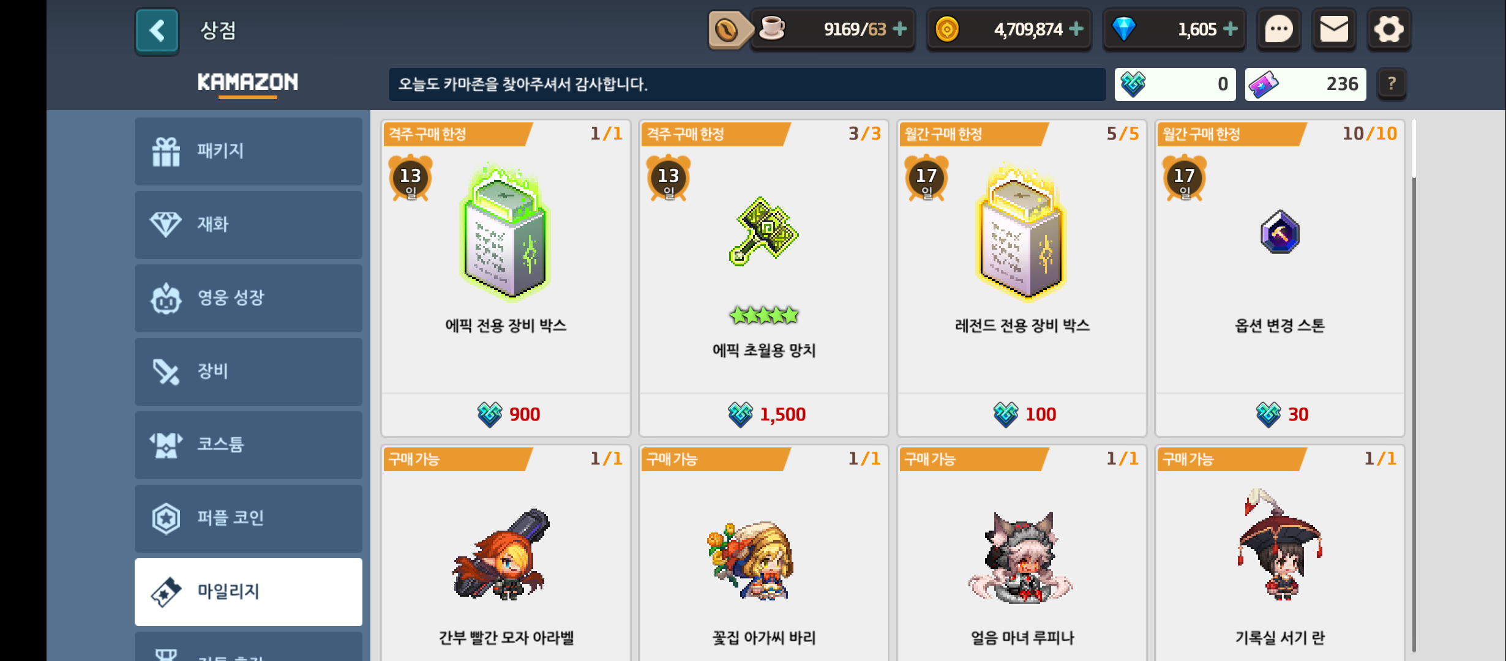Click the clock tag icon near coffee

[729, 29]
